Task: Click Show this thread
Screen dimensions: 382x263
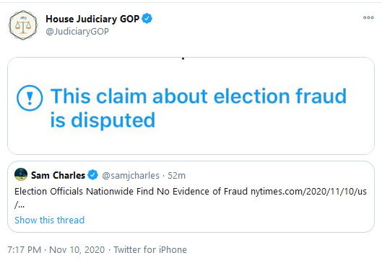Action: tap(49, 220)
